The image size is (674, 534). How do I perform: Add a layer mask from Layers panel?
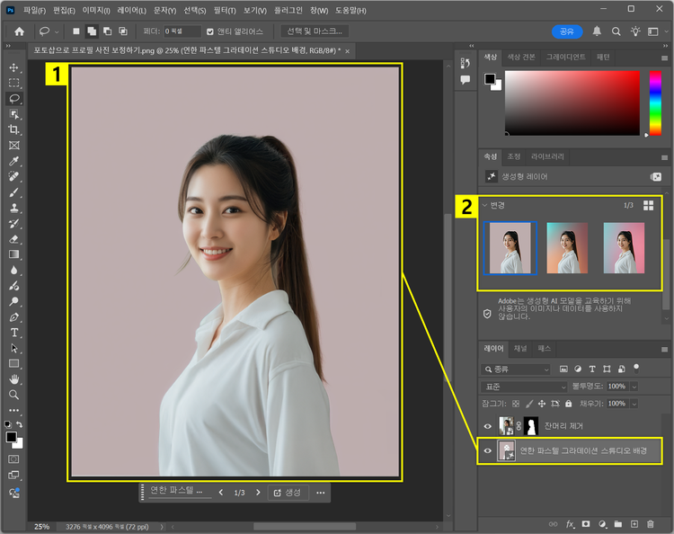[x=585, y=523]
